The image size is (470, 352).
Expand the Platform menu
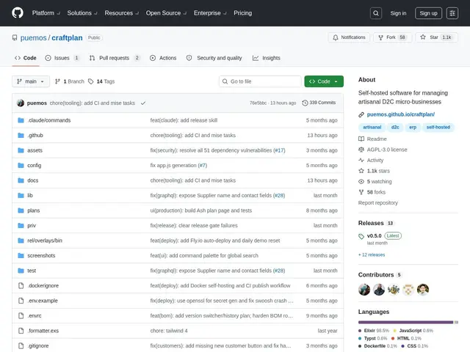(x=46, y=13)
